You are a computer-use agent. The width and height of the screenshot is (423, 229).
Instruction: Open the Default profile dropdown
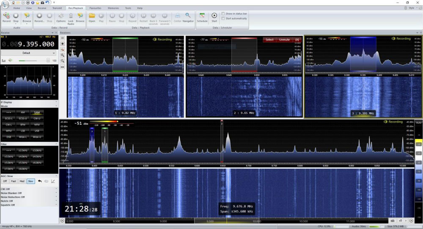[29, 53]
